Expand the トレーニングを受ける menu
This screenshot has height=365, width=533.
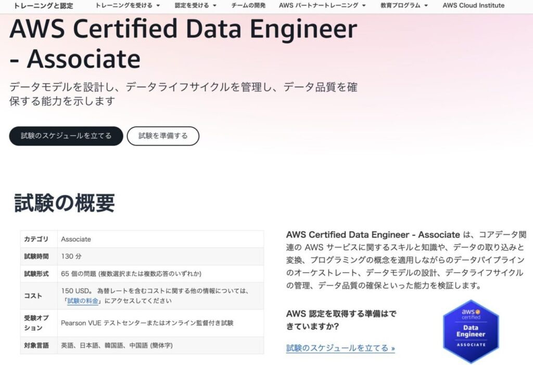point(128,5)
